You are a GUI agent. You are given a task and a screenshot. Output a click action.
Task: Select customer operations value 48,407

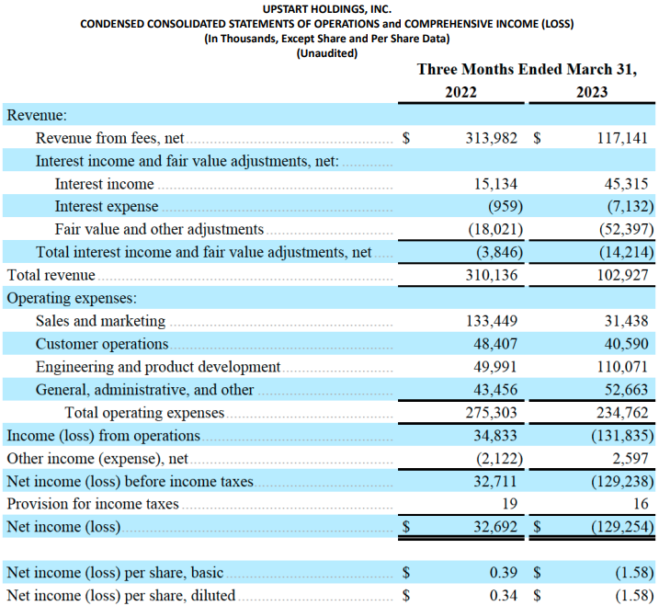click(495, 344)
